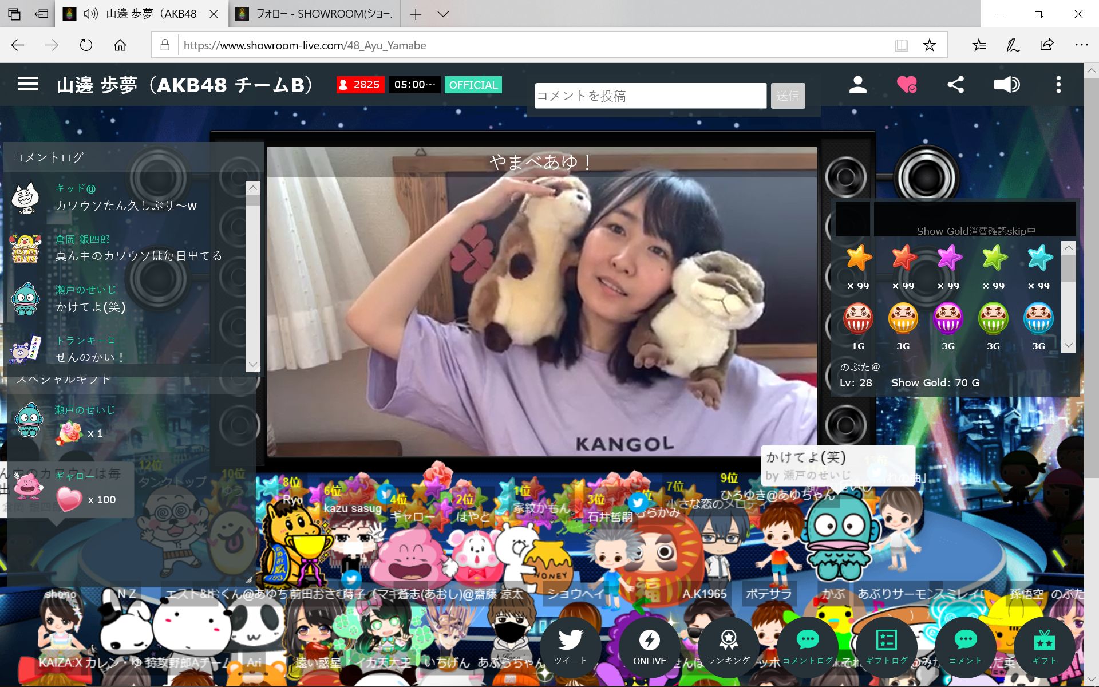This screenshot has height=687, width=1099.
Task: Send the red daruma 1G gift
Action: [x=858, y=318]
